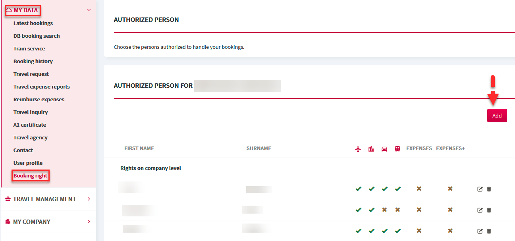Collapse the My Data section chevron

tap(89, 10)
